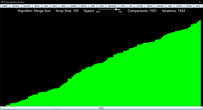The height and width of the screenshot is (110, 203).
Task: Click the Bitonic sort button
Action: coord(150,6)
